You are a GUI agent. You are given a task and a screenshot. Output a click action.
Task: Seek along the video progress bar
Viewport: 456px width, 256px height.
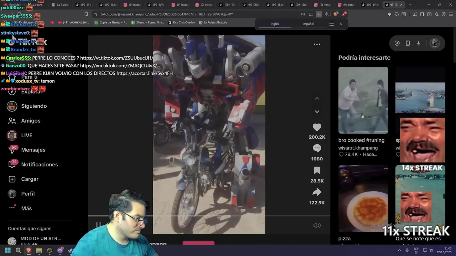pos(209,216)
